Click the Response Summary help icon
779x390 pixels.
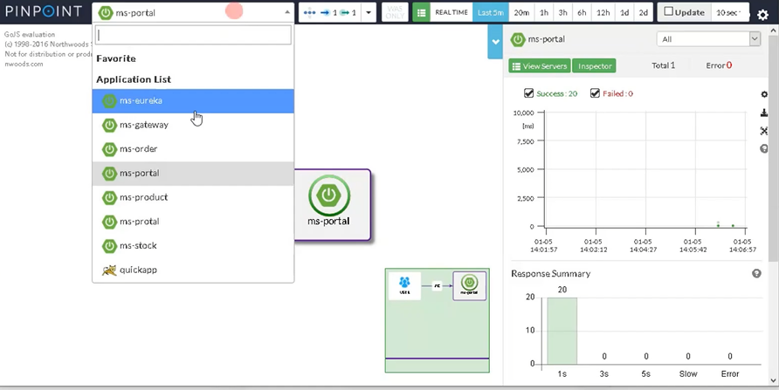(756, 273)
